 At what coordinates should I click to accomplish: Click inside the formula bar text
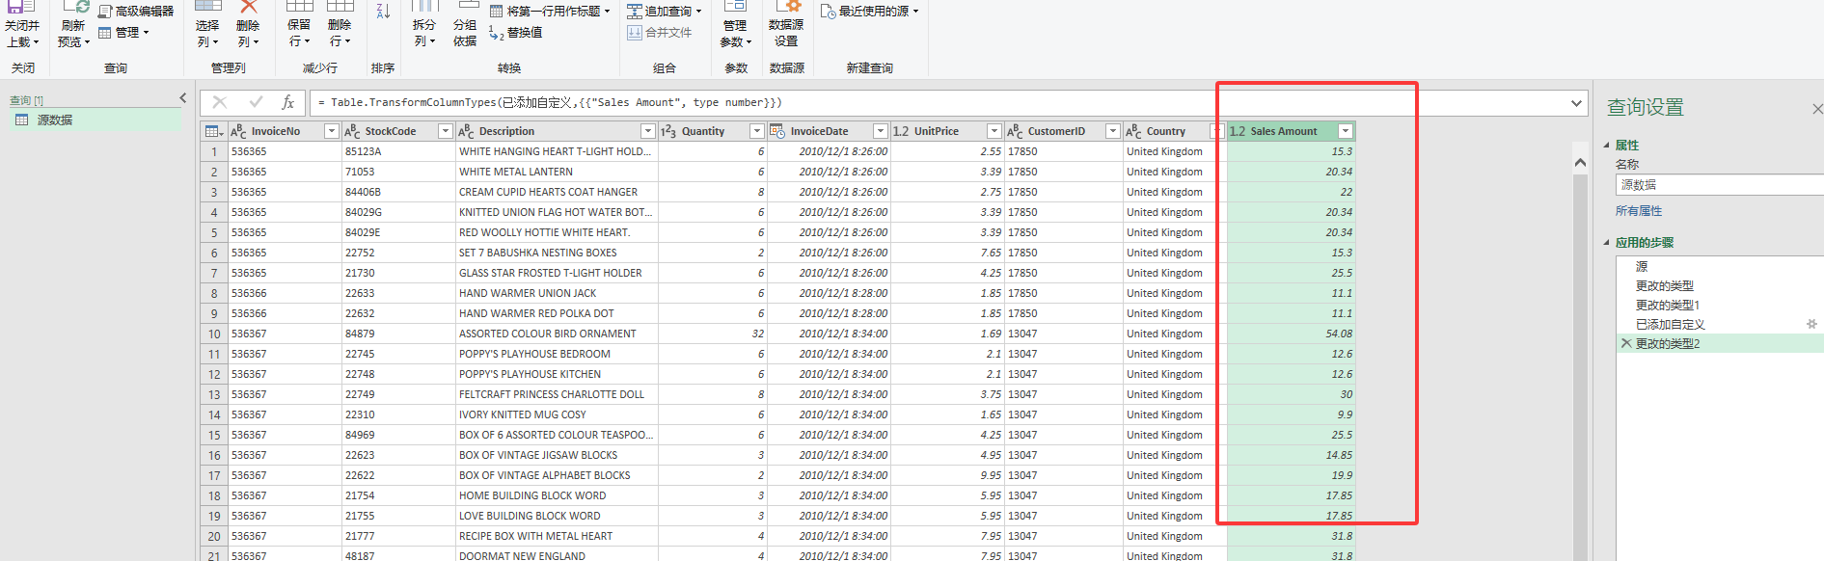550,102
